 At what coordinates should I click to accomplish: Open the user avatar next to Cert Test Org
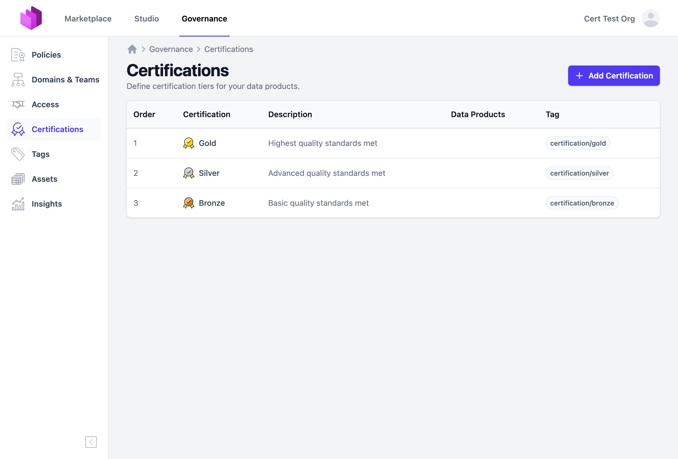(651, 18)
